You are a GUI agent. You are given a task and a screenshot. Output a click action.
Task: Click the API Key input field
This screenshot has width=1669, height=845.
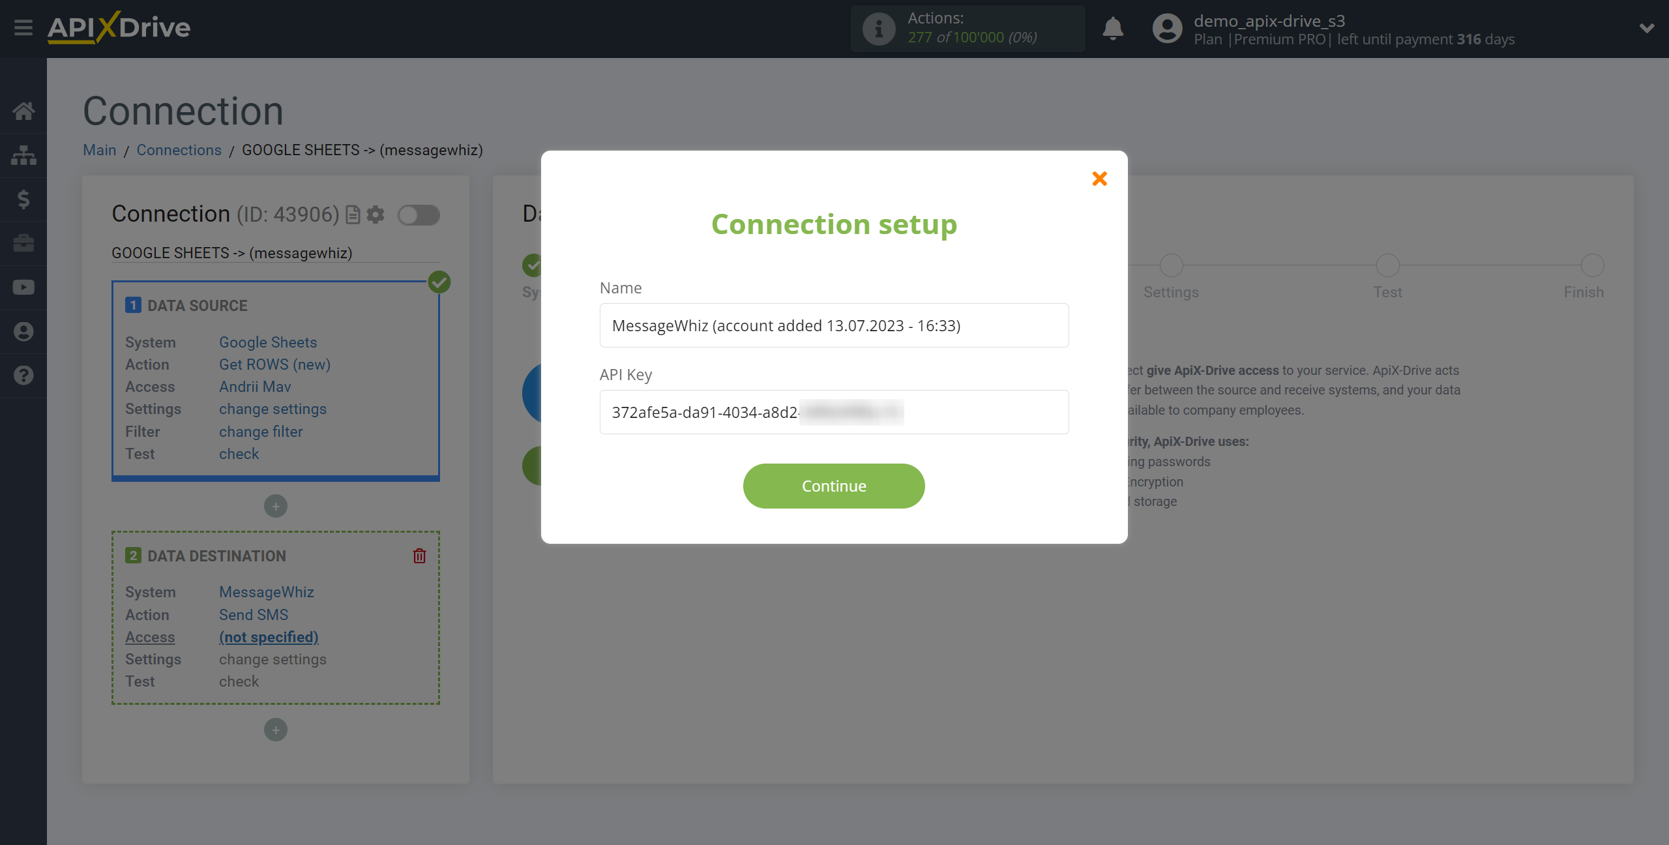[834, 411]
